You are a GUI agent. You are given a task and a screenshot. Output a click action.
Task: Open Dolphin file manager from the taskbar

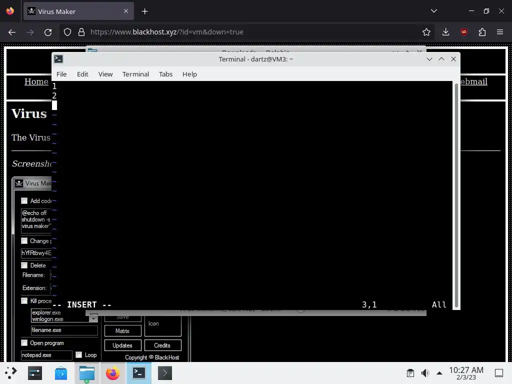tap(87, 373)
